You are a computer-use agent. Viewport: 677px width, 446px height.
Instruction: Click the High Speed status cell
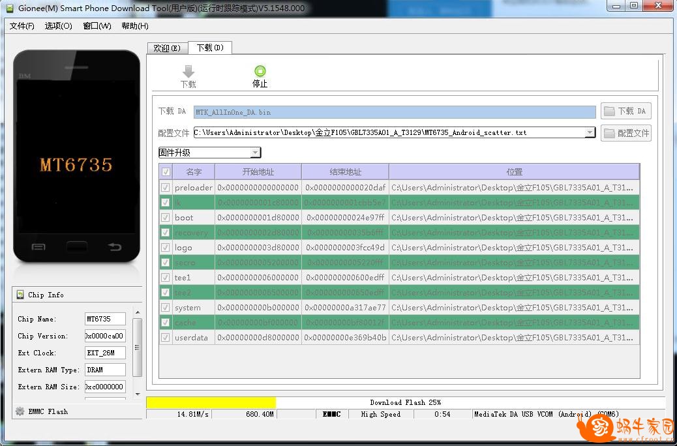pyautogui.click(x=381, y=414)
